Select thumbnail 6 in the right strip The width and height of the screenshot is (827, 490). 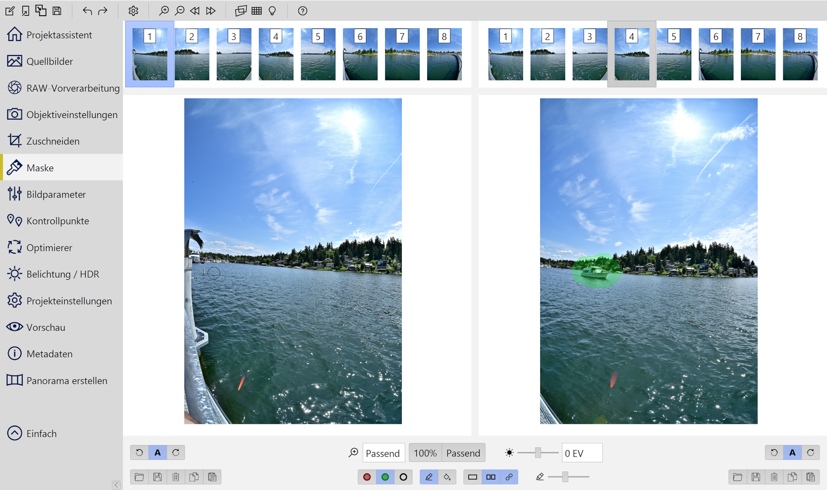coord(716,54)
